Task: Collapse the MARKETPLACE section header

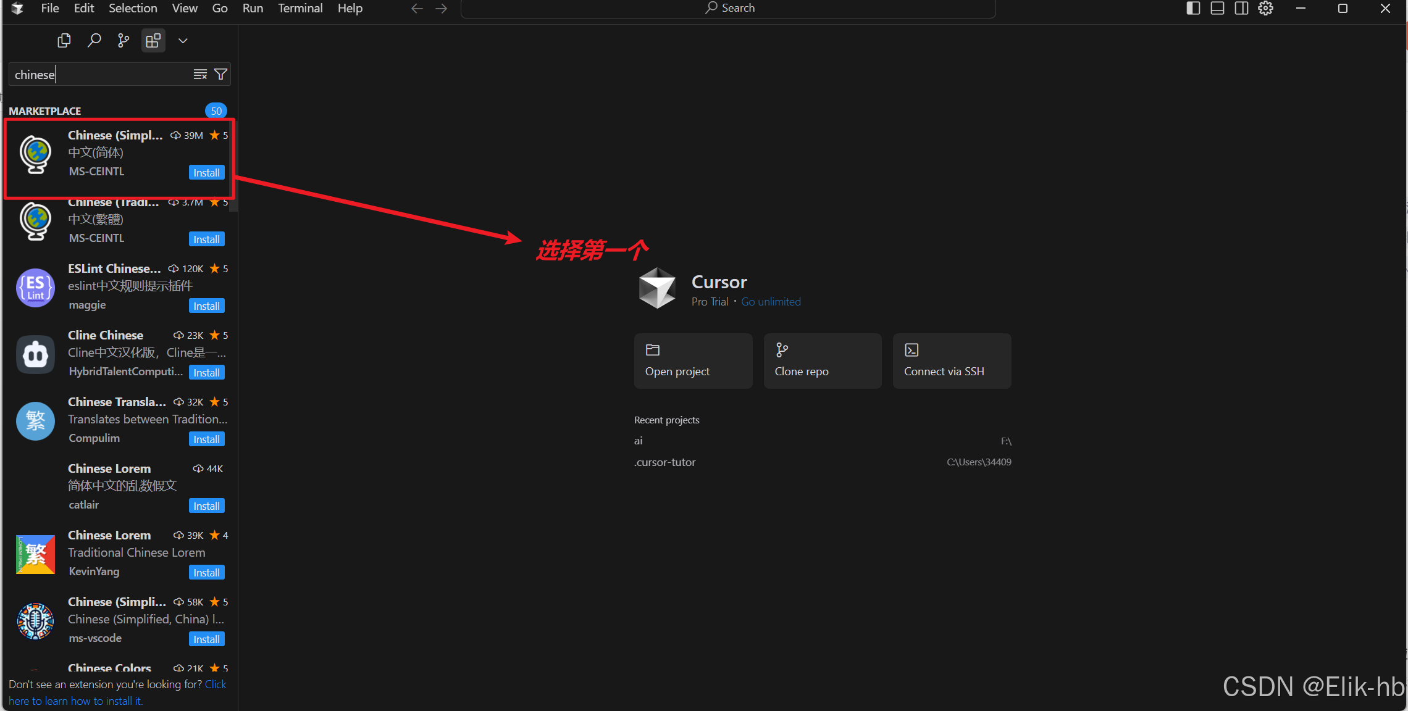Action: [x=45, y=111]
